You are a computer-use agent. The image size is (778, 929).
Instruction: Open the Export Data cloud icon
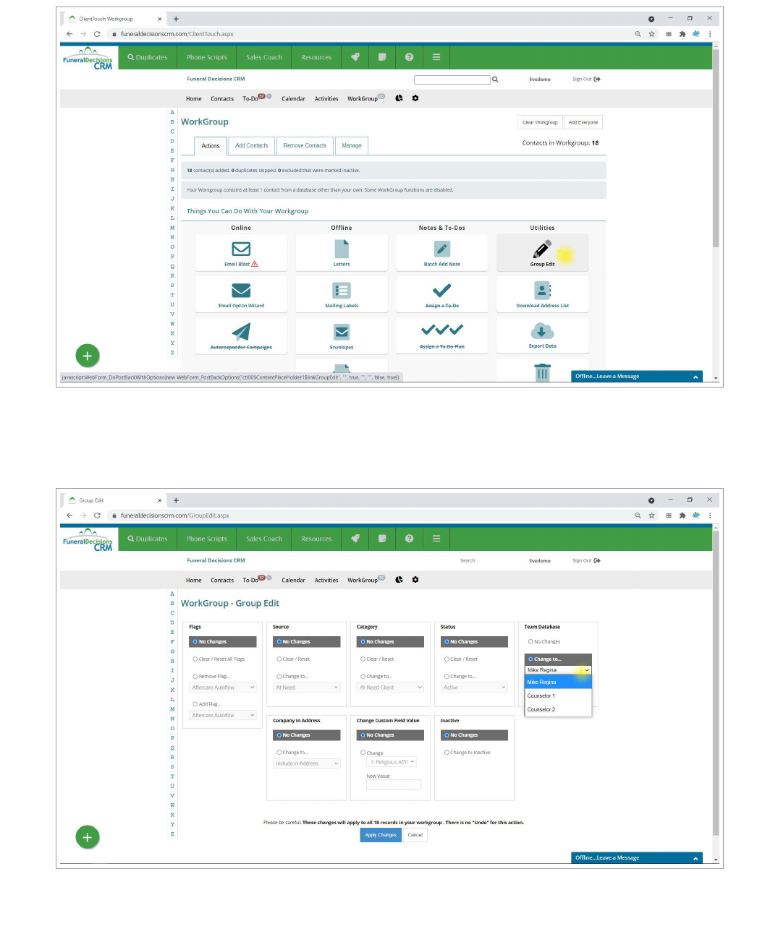[542, 331]
